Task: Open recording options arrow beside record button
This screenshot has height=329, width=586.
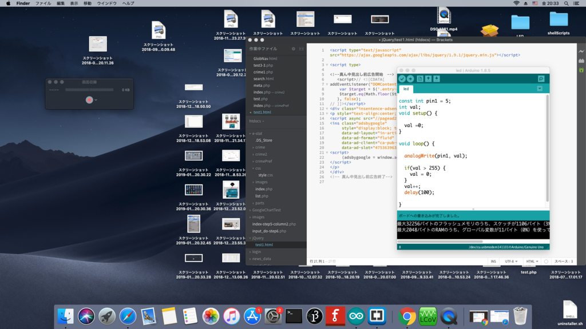Action: [x=96, y=100]
